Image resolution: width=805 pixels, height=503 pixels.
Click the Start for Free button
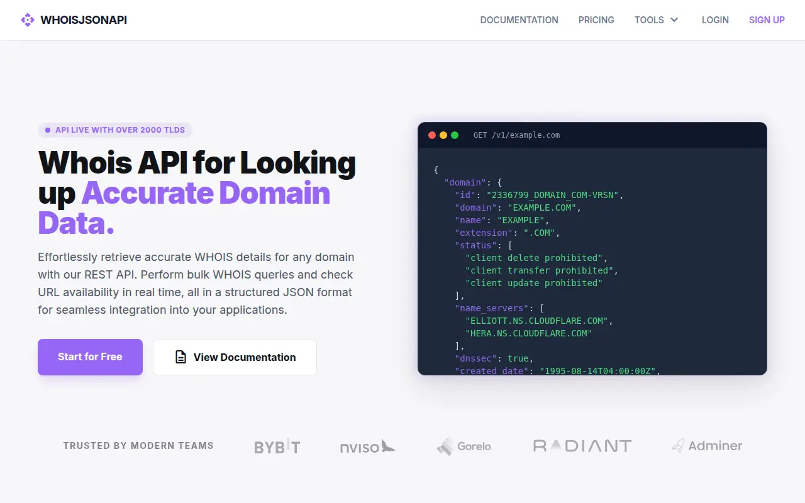click(x=90, y=357)
